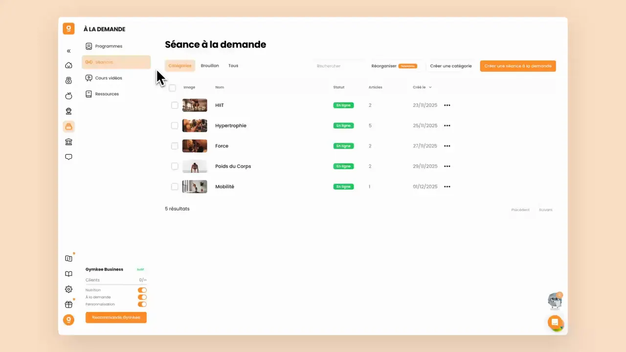Image resolution: width=626 pixels, height=352 pixels.
Task: Open the home icon in the sidebar
Action: (68, 66)
